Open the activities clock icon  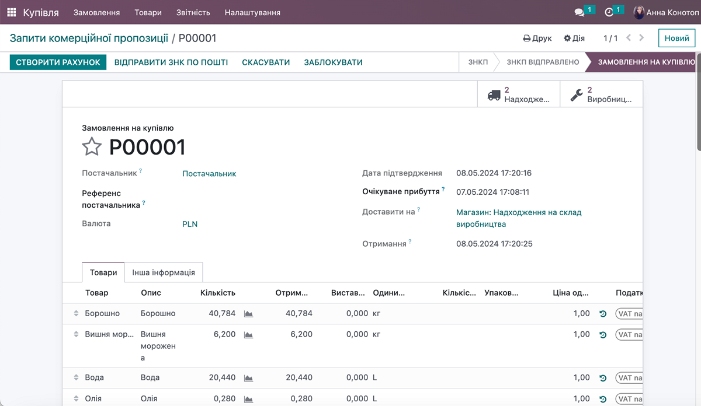click(609, 12)
